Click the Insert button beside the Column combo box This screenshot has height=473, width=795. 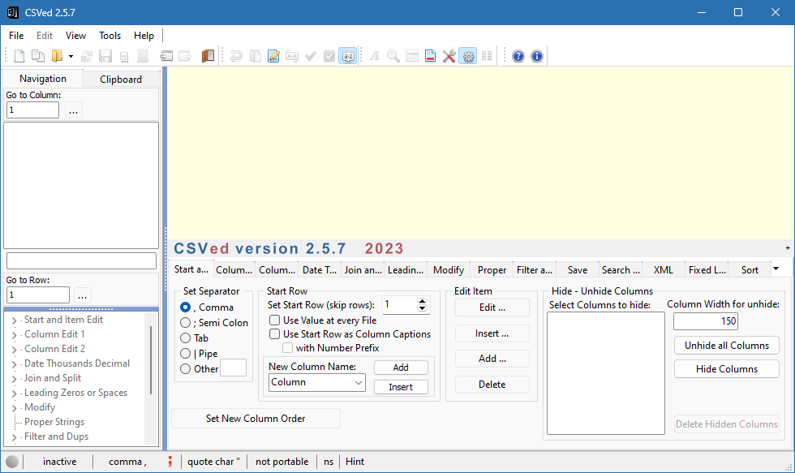[x=401, y=387]
